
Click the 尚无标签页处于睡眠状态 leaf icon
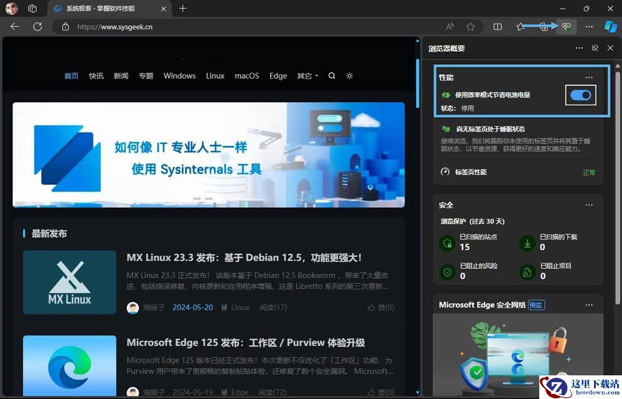[x=446, y=129]
